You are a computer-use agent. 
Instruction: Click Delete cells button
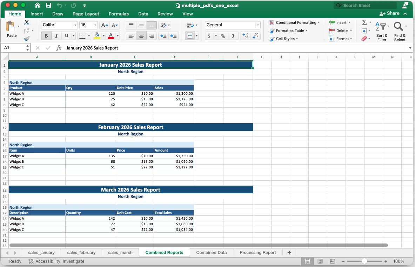(x=340, y=31)
